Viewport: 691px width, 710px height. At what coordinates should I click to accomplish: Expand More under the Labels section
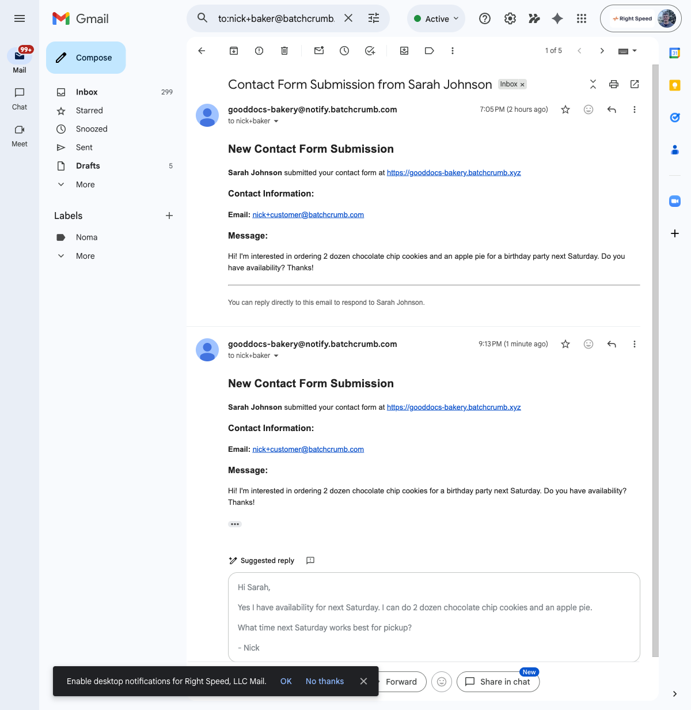coord(85,256)
